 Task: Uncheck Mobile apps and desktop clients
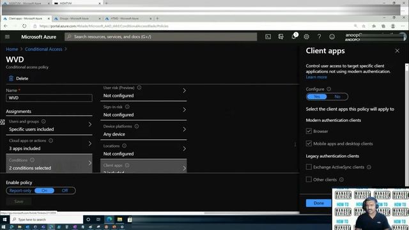(x=309, y=143)
